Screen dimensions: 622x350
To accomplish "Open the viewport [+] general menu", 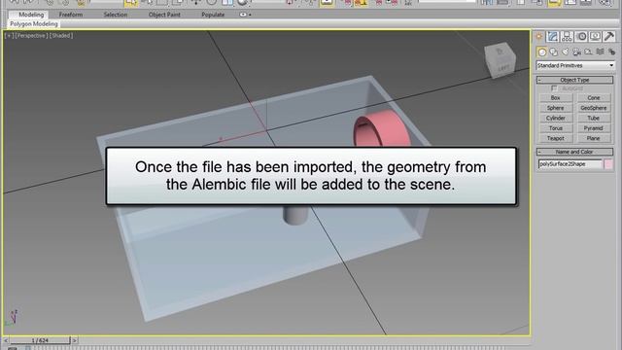I will click(x=8, y=36).
